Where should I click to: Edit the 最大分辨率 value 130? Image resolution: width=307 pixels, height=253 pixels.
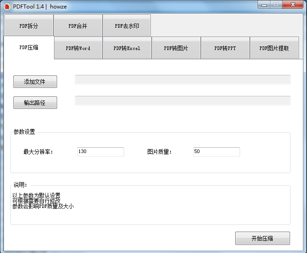(x=101, y=152)
